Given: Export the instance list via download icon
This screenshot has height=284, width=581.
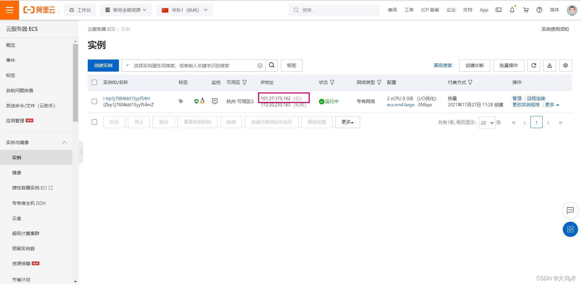Looking at the screenshot, I should click(x=550, y=65).
